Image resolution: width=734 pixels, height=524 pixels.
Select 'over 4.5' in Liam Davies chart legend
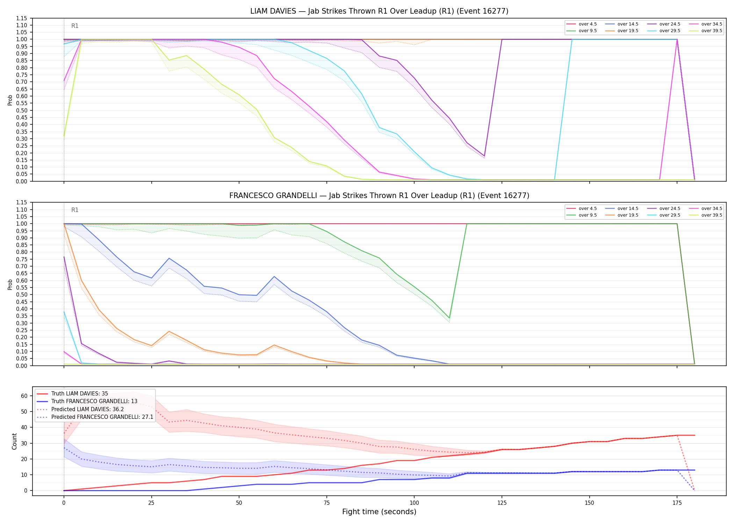[582, 24]
